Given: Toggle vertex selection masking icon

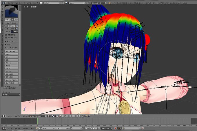Looking at the screenshot, I should tap(63, 116).
